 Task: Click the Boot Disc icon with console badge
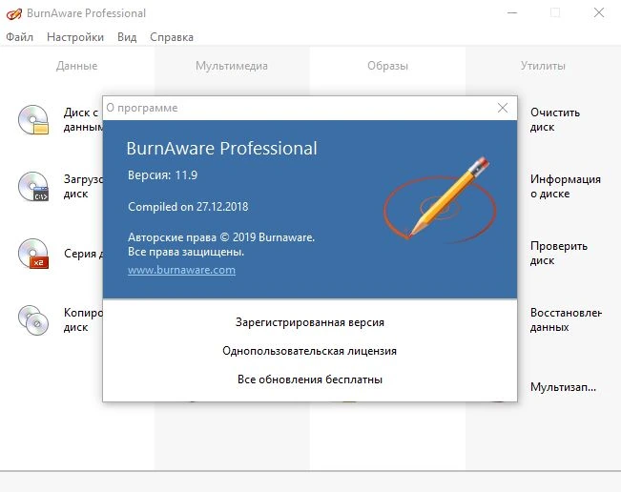pyautogui.click(x=33, y=187)
